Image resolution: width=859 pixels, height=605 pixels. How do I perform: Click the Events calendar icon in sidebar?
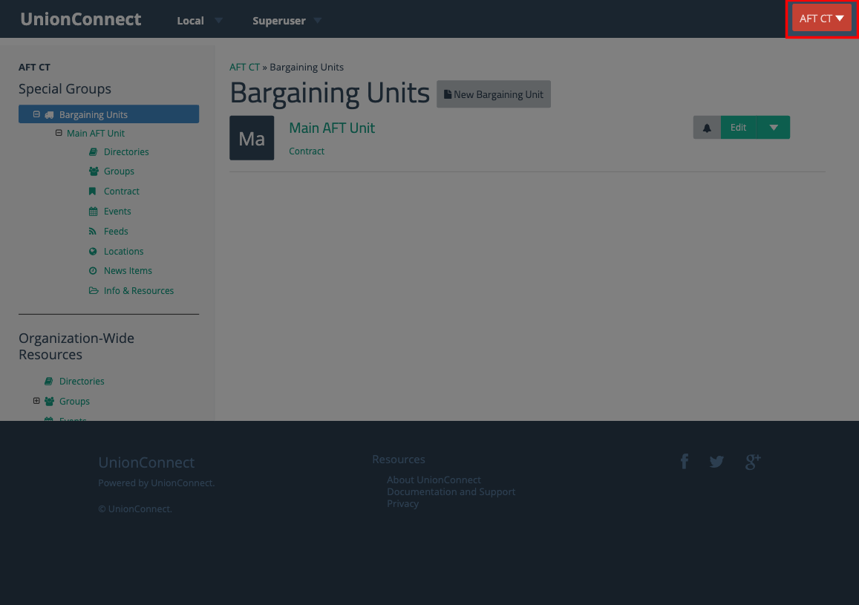click(x=91, y=211)
